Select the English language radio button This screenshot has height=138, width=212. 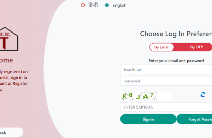click(x=107, y=5)
